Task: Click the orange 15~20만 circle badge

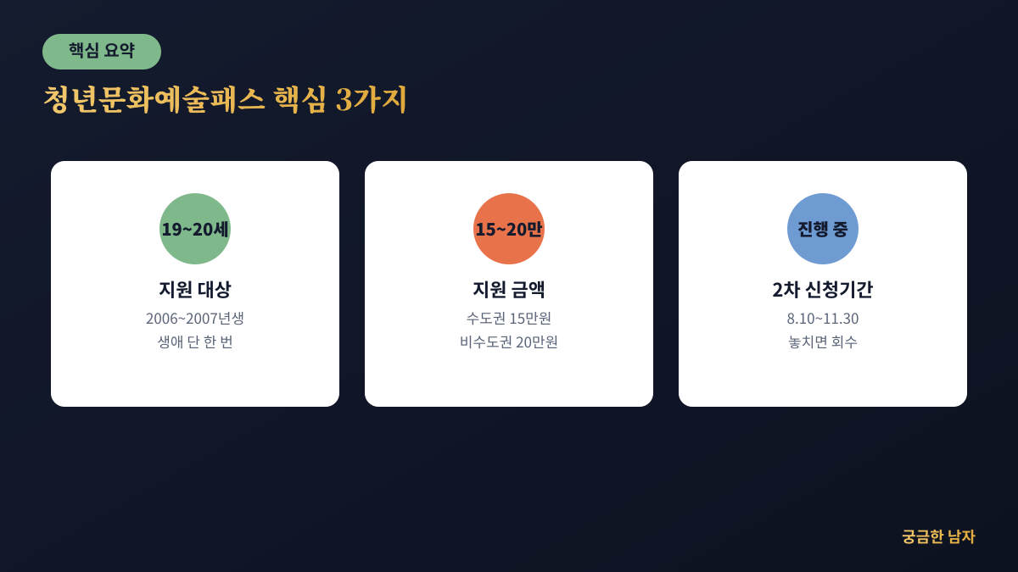Action: 509,229
